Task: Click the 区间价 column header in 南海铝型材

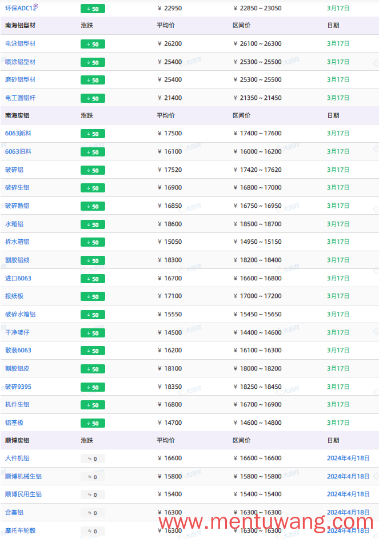Action: 242,26
